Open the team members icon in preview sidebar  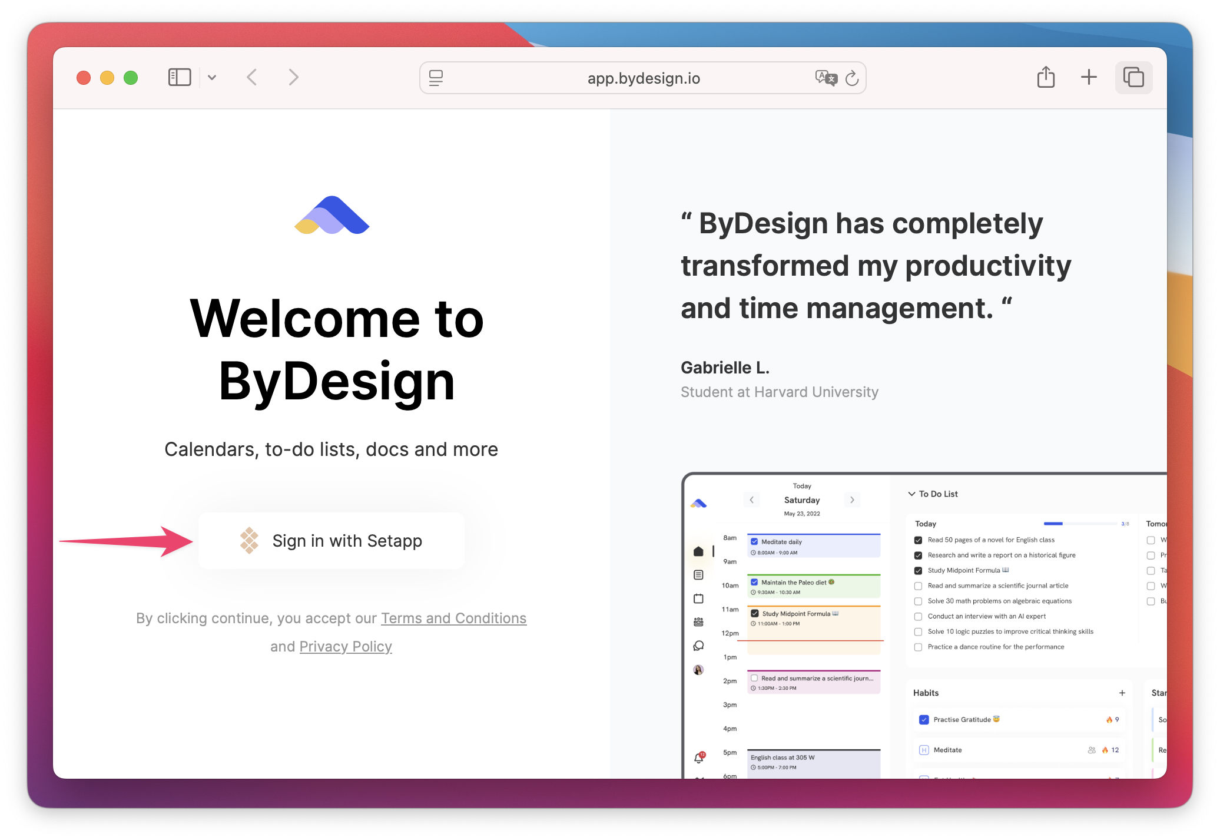click(698, 622)
